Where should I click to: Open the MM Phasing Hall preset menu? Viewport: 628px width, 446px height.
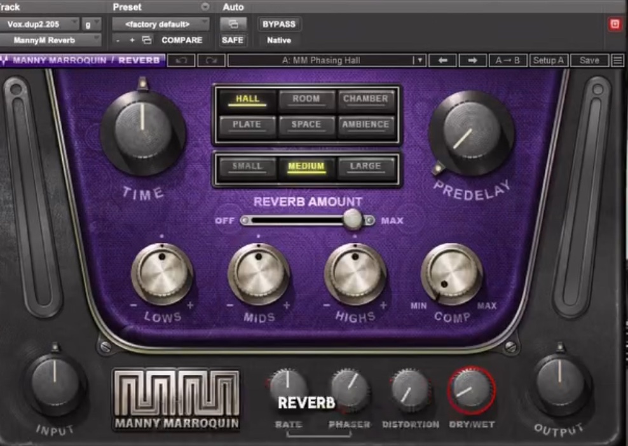click(x=321, y=60)
